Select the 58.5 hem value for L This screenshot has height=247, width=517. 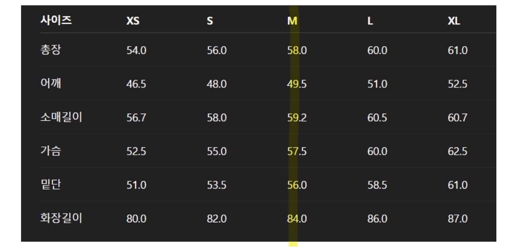point(377,185)
